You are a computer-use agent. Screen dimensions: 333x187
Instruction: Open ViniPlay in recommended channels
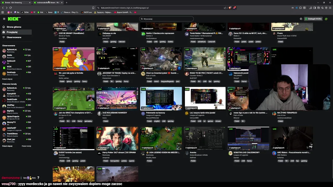pos(16,106)
